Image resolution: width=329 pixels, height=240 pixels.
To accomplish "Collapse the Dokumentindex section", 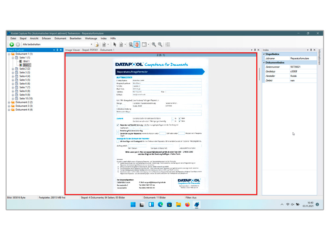I will (264, 63).
